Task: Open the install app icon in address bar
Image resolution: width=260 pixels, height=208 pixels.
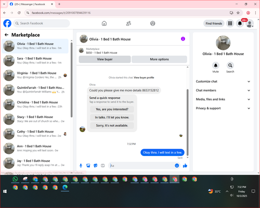Action: coord(231,12)
